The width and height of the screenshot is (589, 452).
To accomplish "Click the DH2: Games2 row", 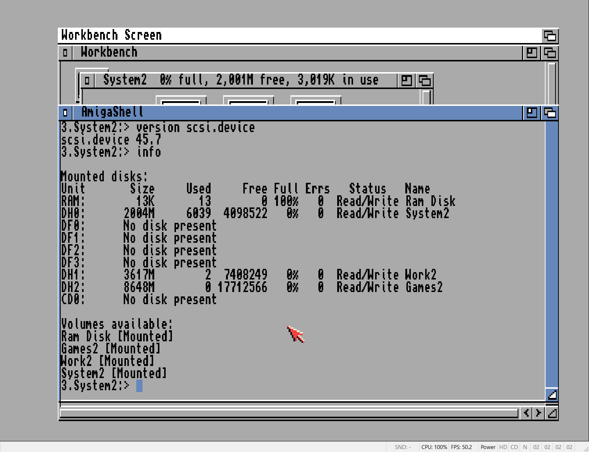I will pyautogui.click(x=252, y=287).
